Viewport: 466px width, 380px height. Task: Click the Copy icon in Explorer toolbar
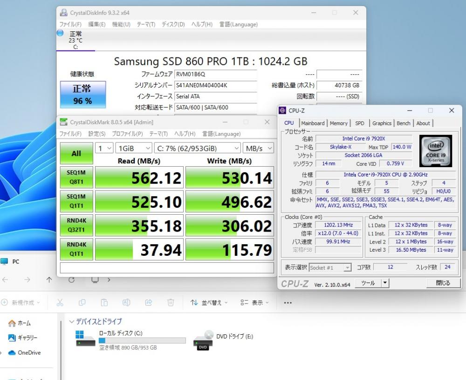point(82,303)
